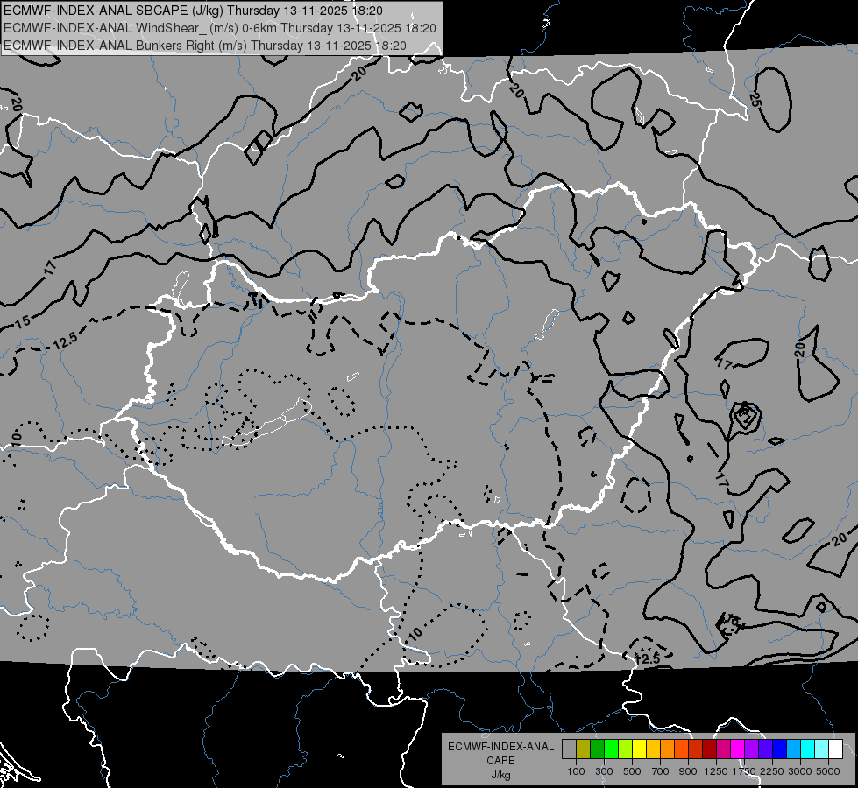Select the 300 legend value
The width and height of the screenshot is (858, 788).
click(604, 771)
